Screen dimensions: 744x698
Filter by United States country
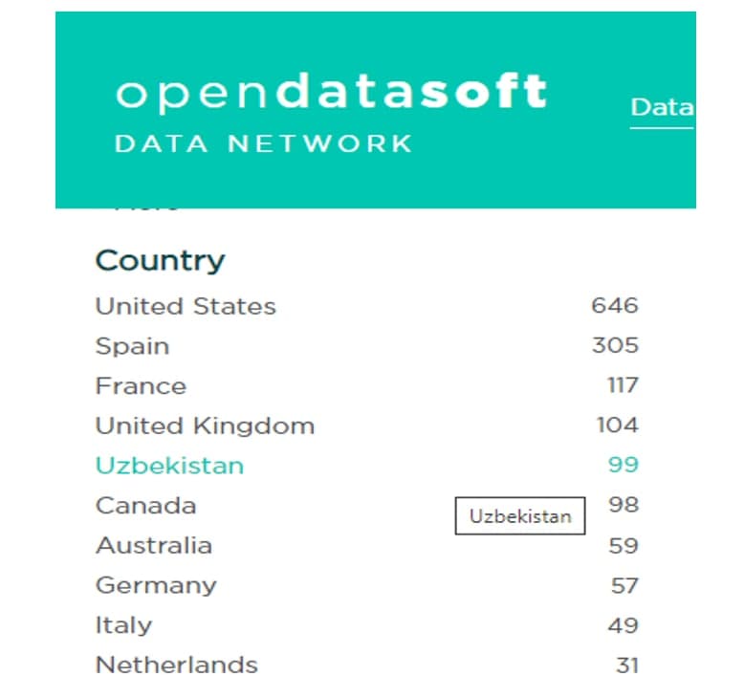(x=186, y=307)
